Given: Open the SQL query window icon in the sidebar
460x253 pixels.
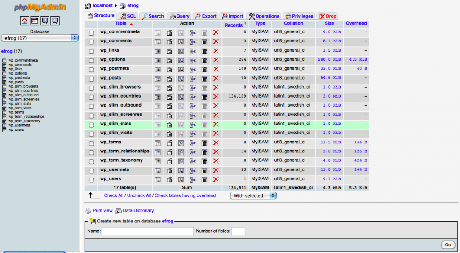Looking at the screenshot, I should click(x=35, y=21).
